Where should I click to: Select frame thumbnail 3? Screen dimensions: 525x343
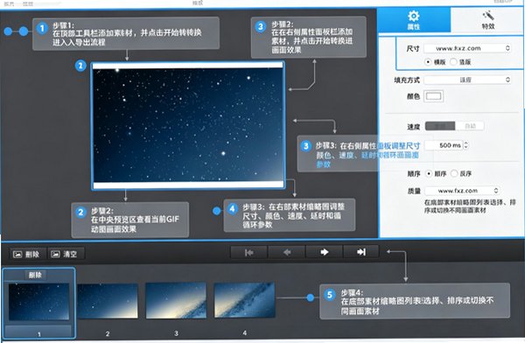pos(176,300)
